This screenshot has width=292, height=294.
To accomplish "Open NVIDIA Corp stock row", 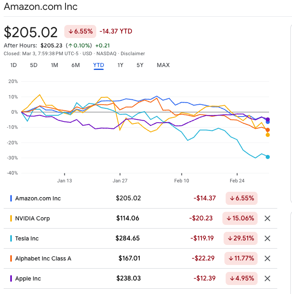I will tap(32, 218).
